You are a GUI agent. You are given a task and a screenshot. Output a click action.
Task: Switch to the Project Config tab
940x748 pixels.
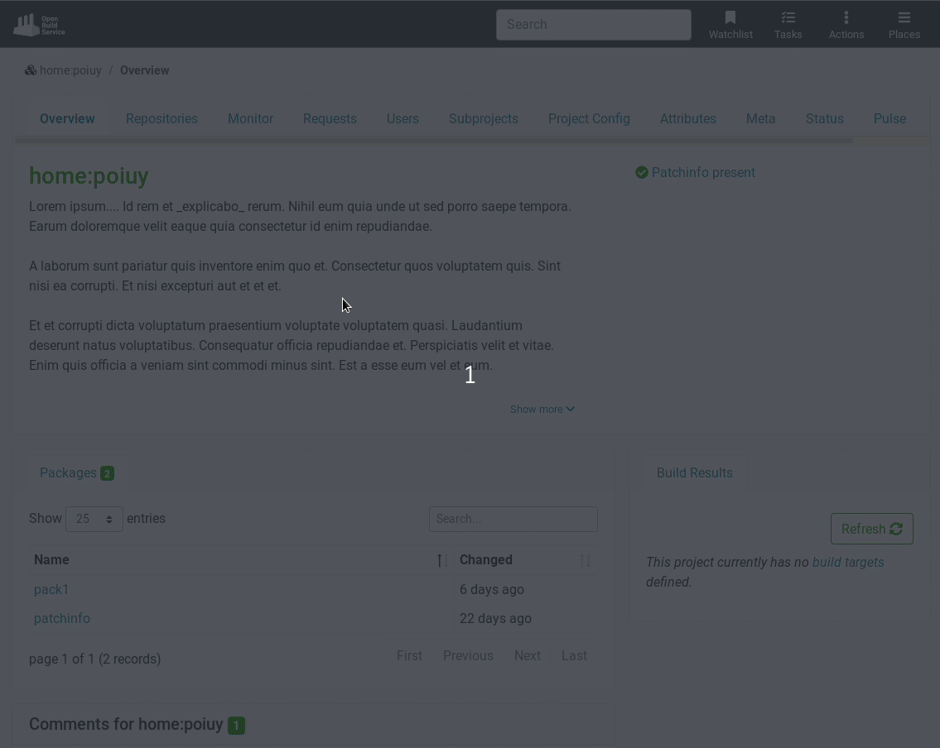(x=589, y=118)
